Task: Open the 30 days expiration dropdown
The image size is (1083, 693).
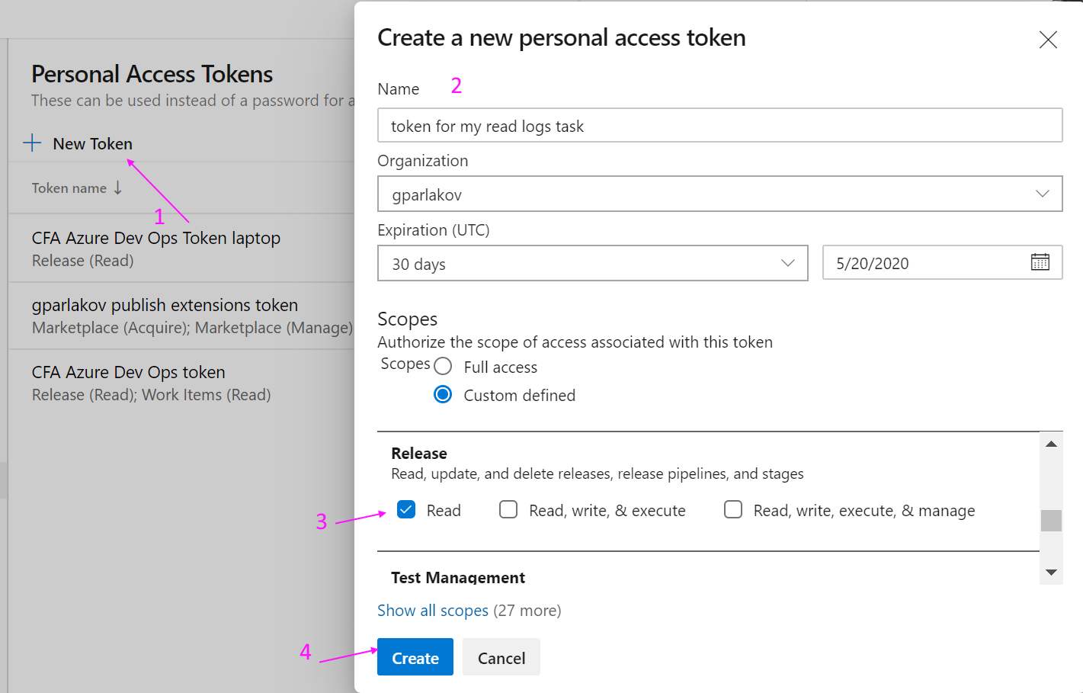Action: click(592, 263)
